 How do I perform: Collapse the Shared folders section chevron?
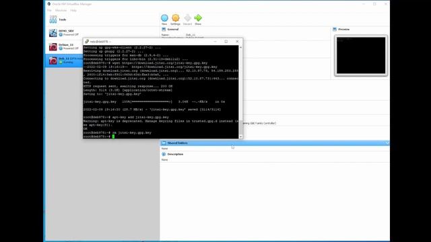(x=387, y=143)
